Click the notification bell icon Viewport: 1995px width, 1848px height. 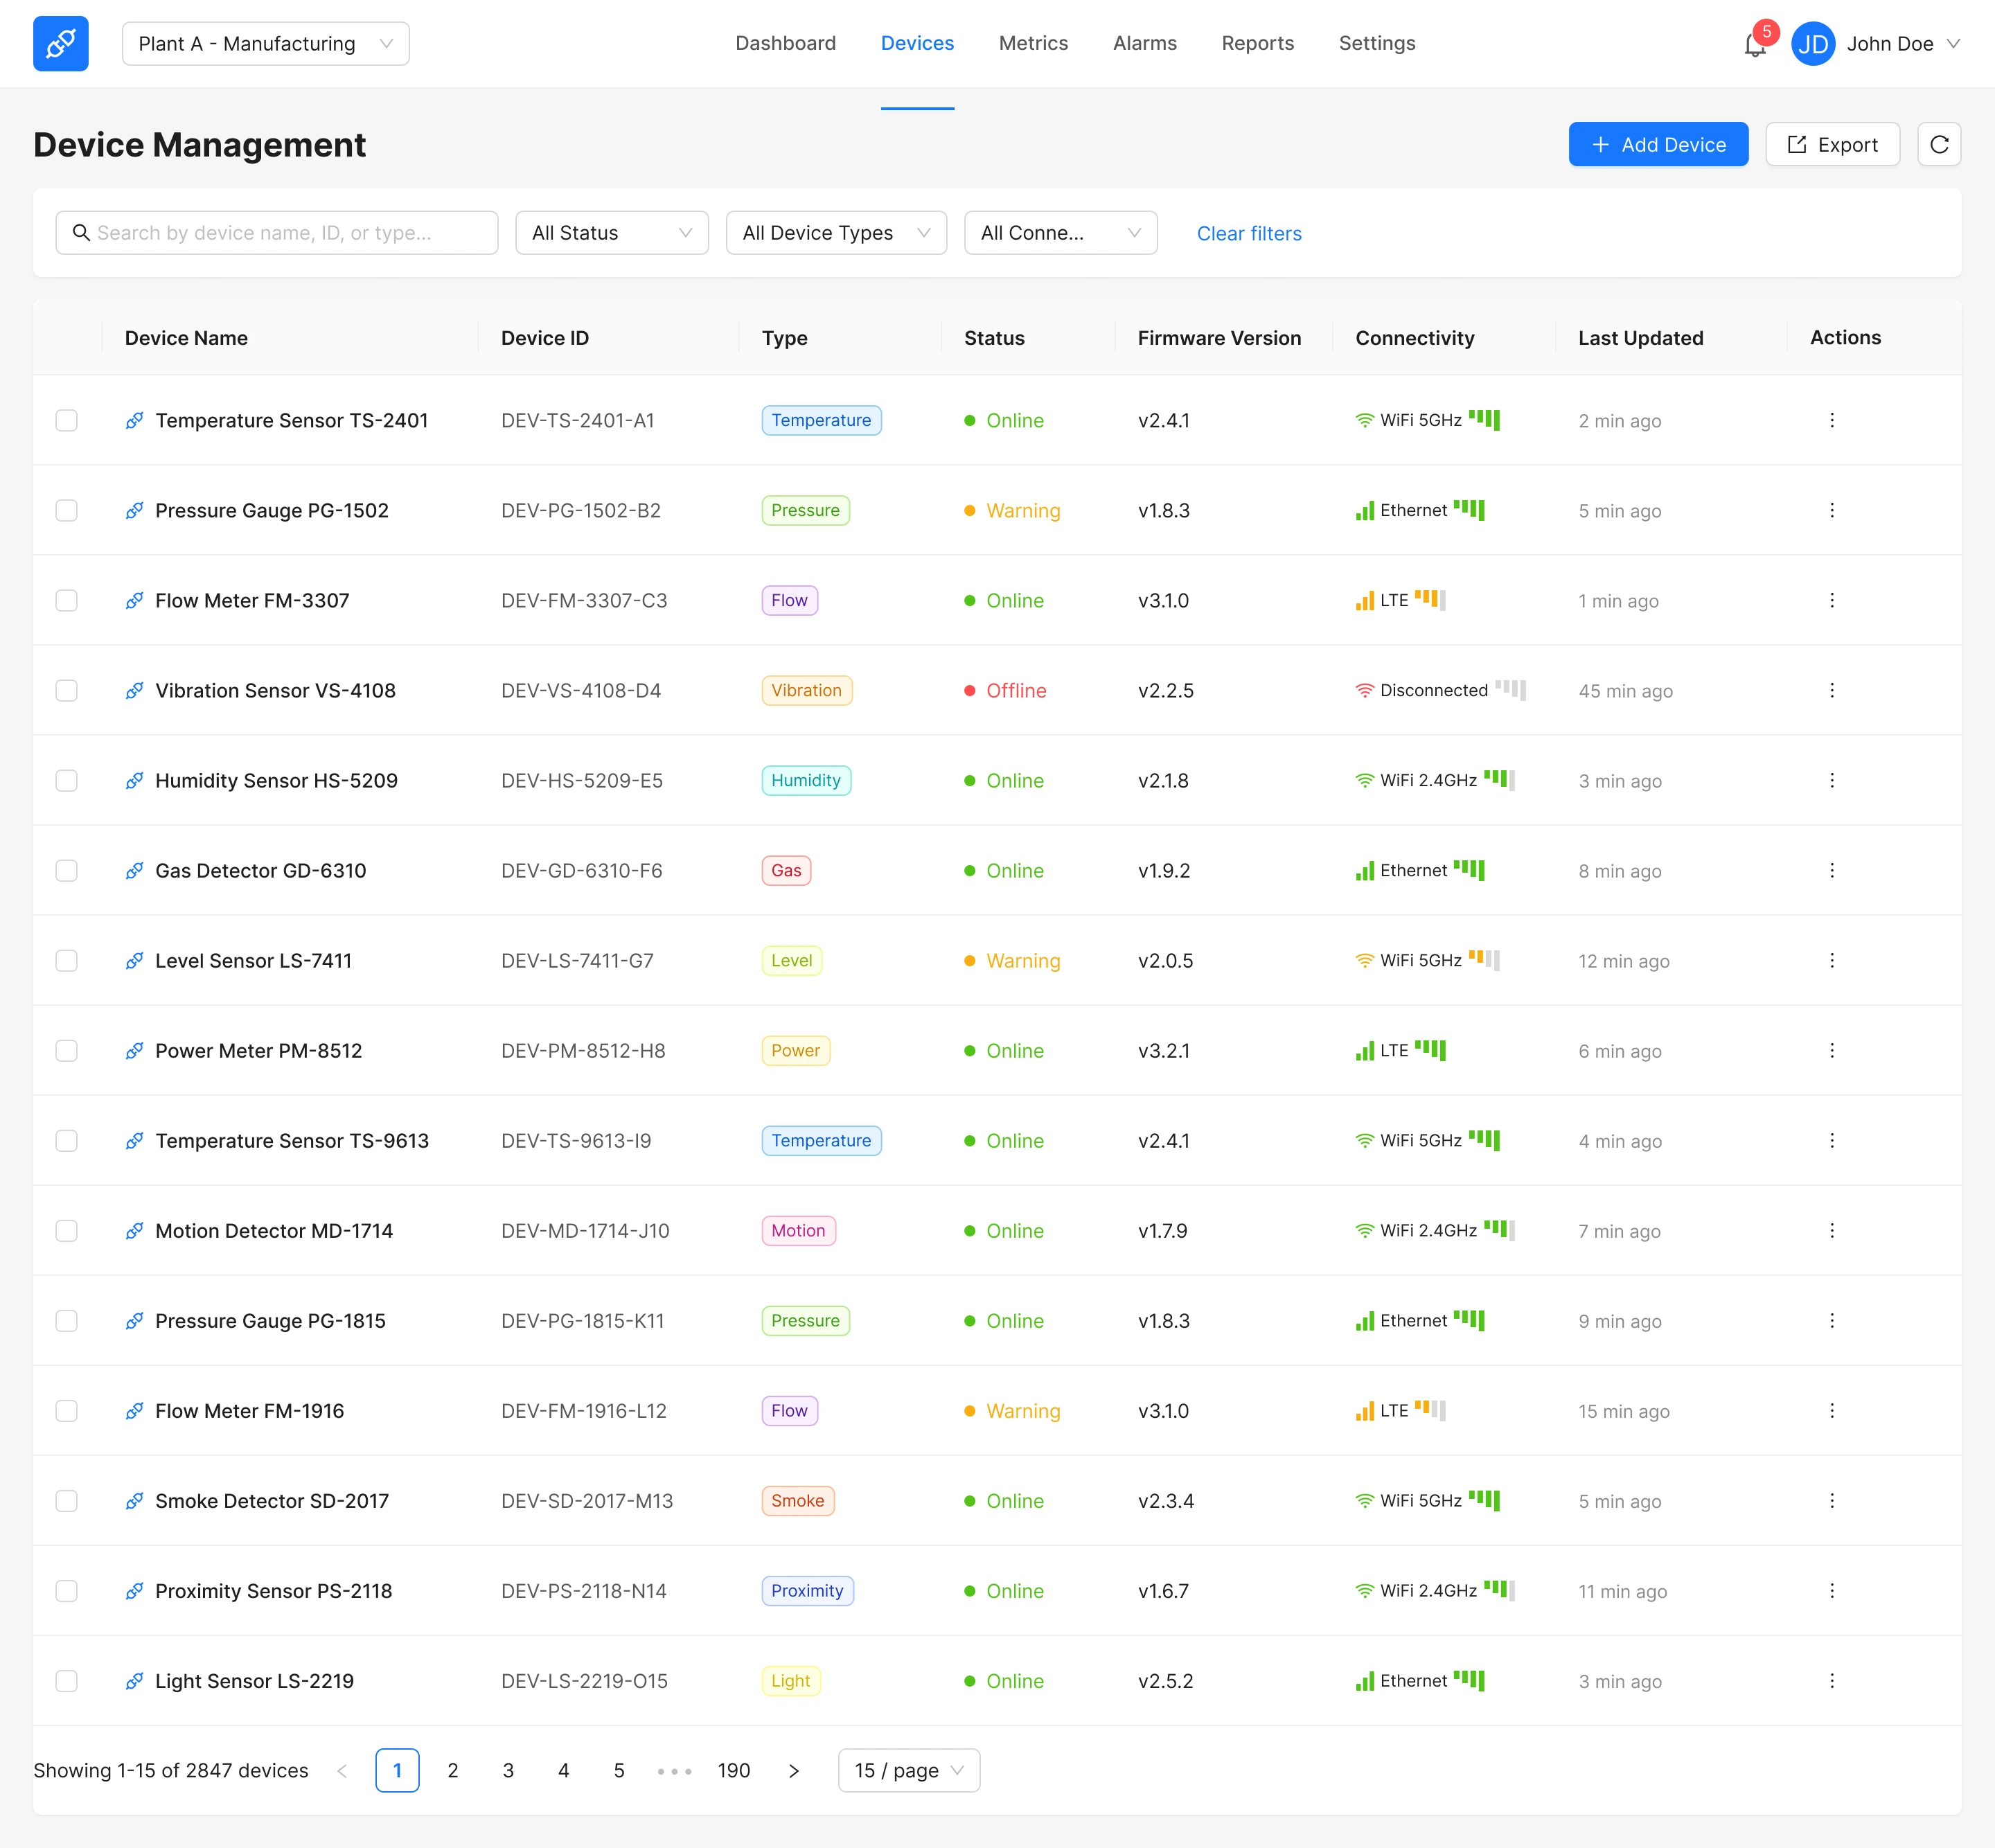pyautogui.click(x=1754, y=45)
